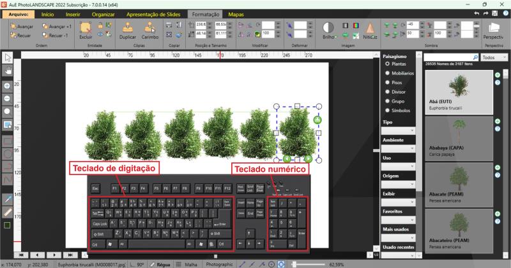
Task: Select the Plantas radio option
Action: pos(388,64)
